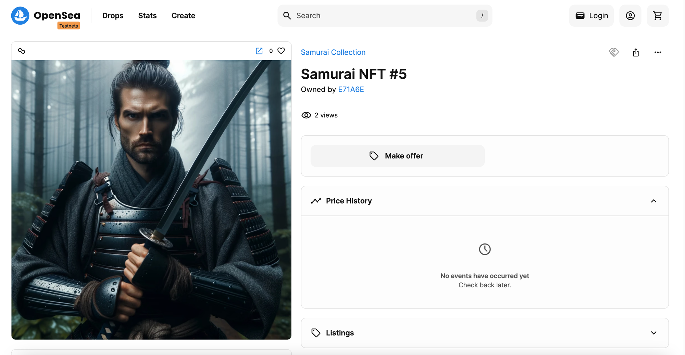Click the Testnets badge

point(68,26)
